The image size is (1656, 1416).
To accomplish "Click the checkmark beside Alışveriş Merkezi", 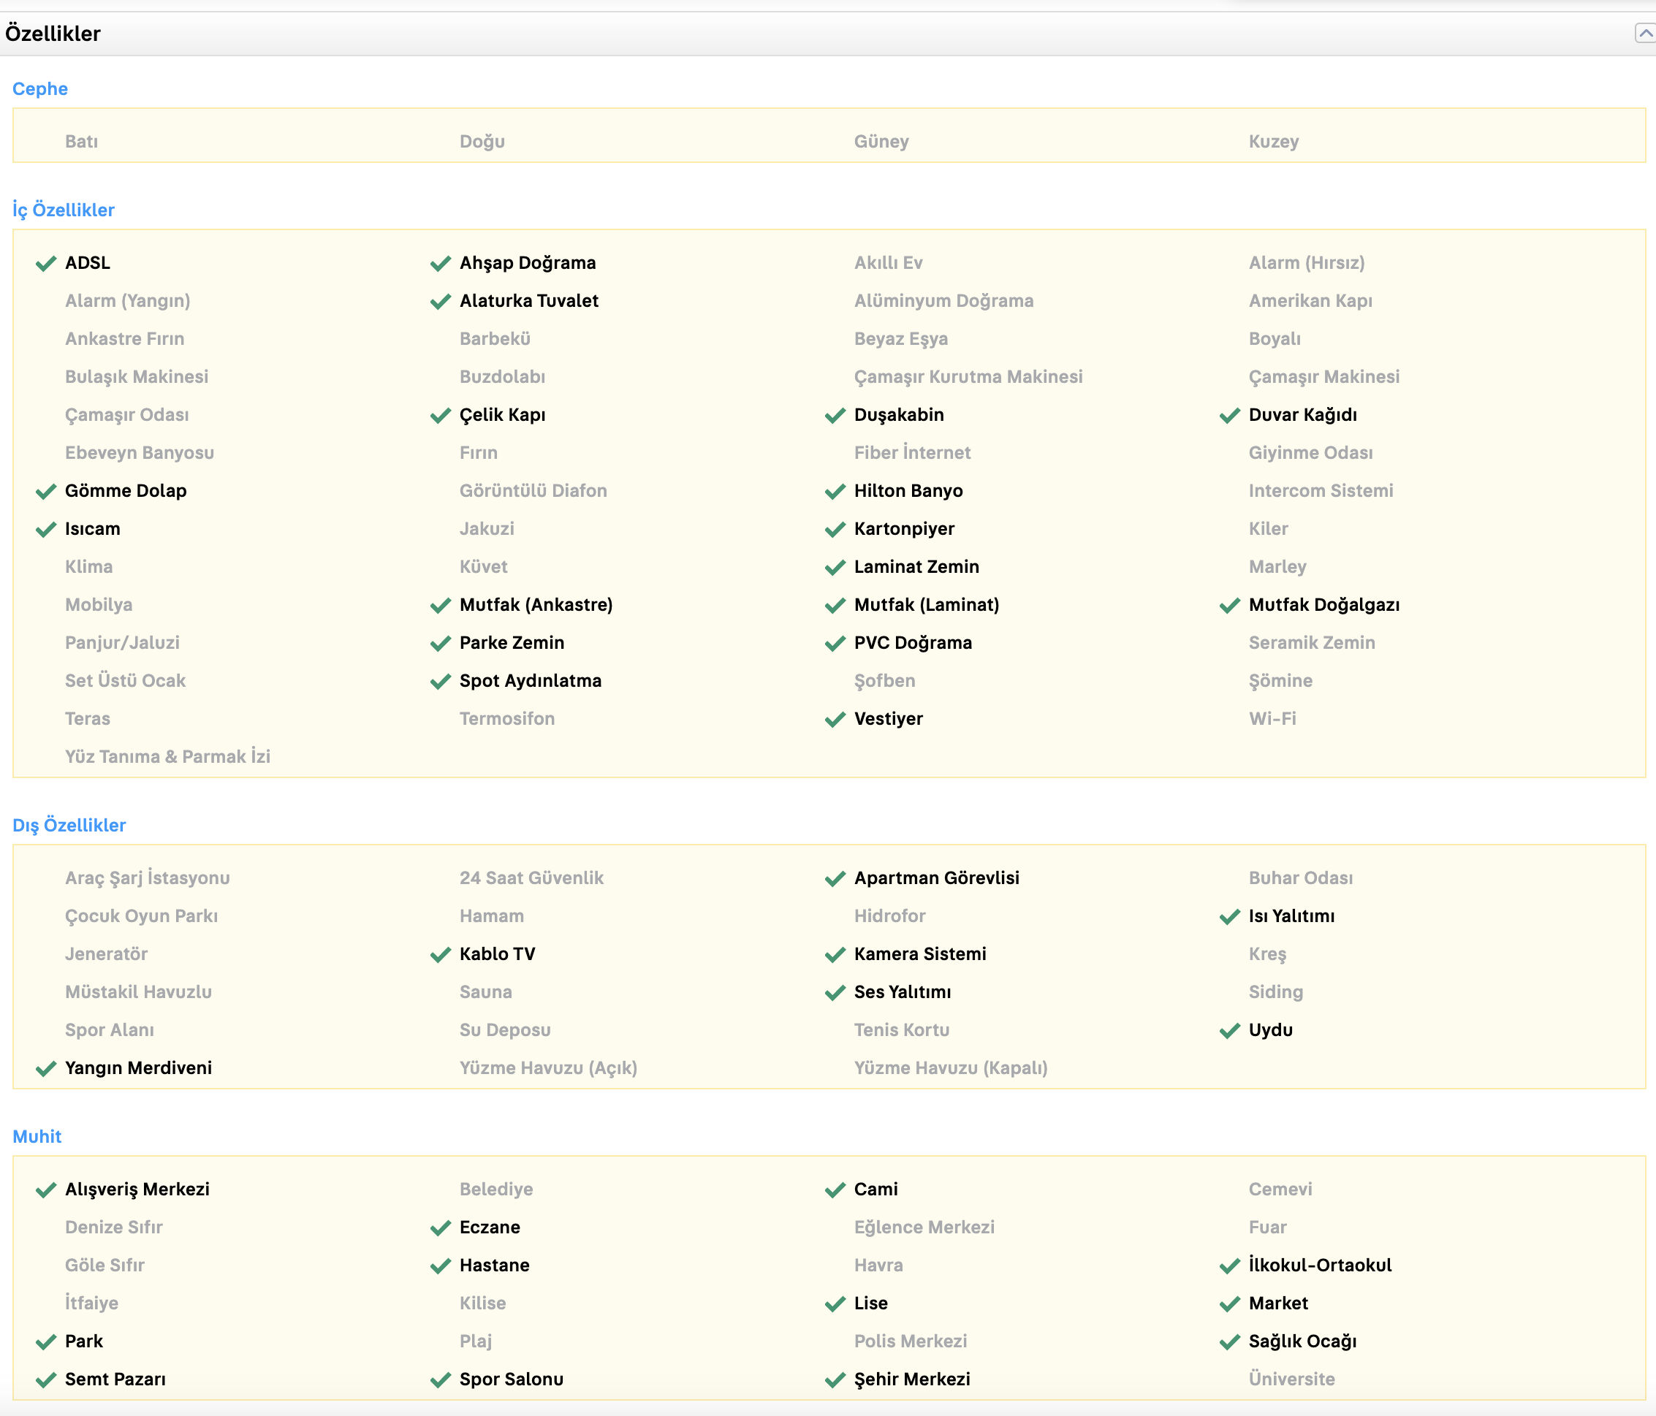I will [46, 1189].
